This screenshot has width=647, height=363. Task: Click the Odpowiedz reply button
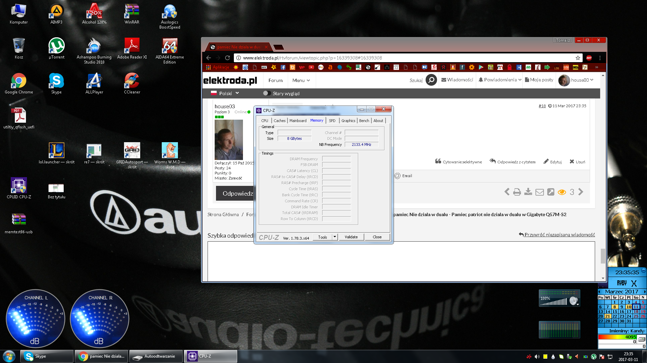(x=235, y=193)
